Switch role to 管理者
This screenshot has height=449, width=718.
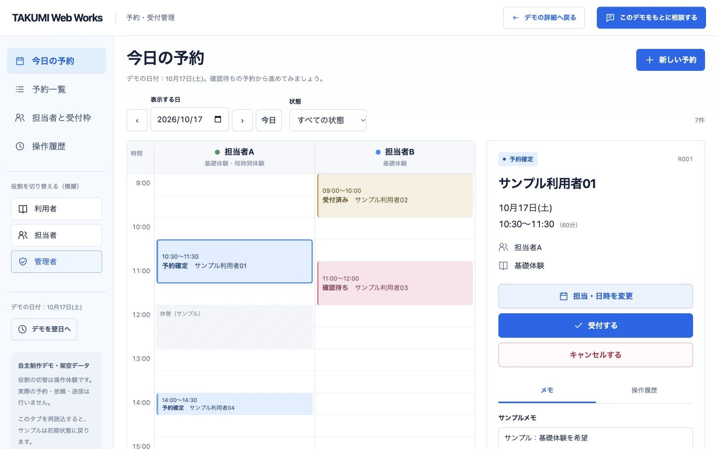tap(56, 261)
